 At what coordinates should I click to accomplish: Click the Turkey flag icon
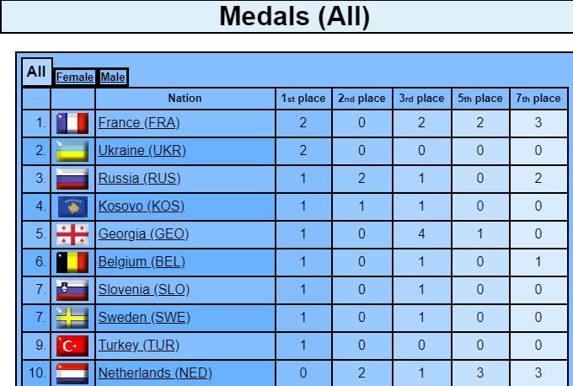coord(72,346)
